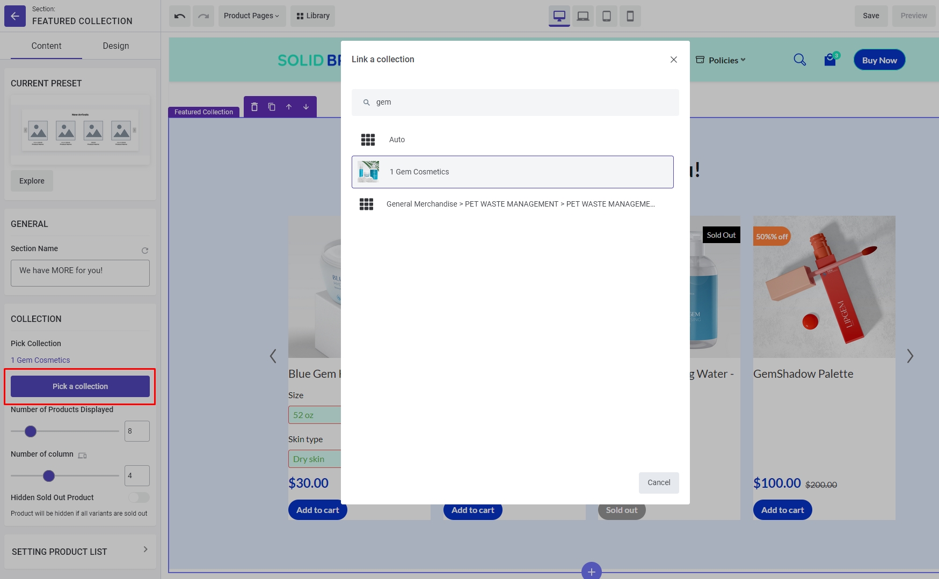Click the Featured Collection label tag
The image size is (939, 579).
point(203,112)
